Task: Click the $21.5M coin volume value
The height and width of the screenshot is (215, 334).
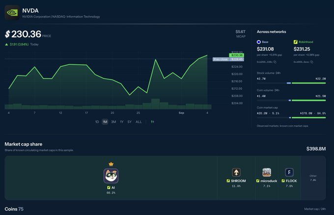Action: tap(321, 96)
